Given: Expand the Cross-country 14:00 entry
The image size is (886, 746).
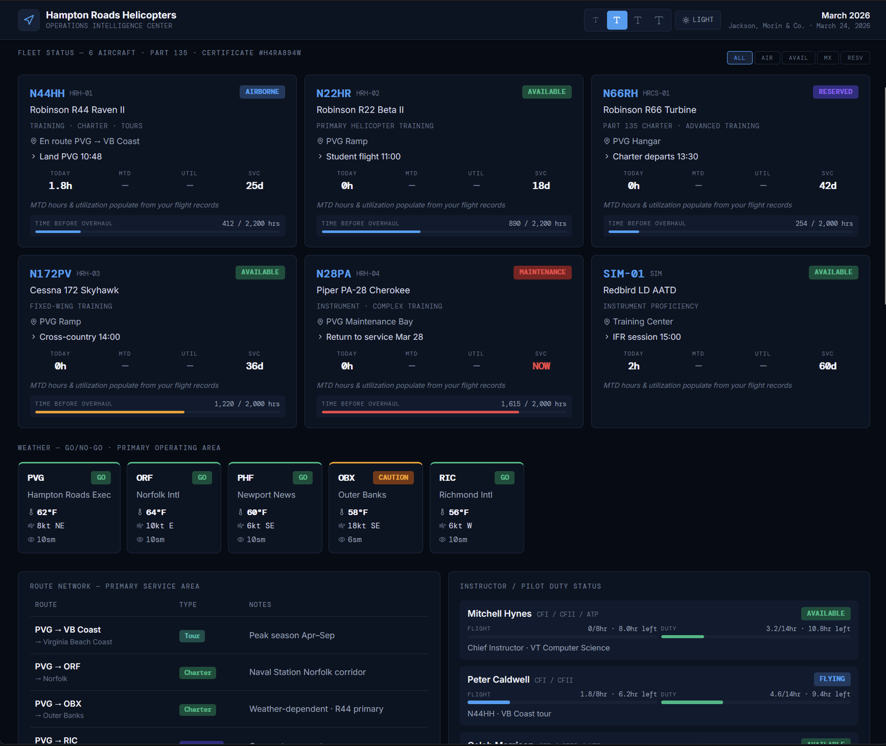Looking at the screenshot, I should point(34,337).
